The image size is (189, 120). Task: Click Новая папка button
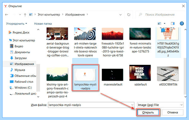click(43, 24)
